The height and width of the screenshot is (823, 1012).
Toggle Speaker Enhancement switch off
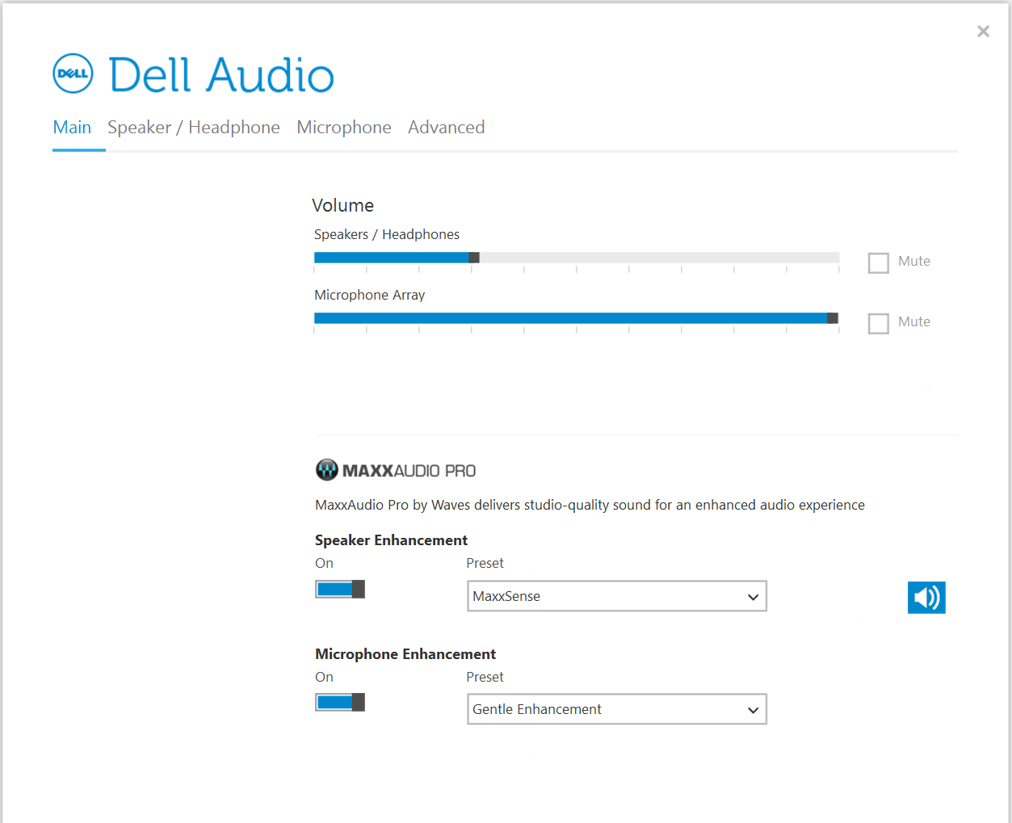340,589
